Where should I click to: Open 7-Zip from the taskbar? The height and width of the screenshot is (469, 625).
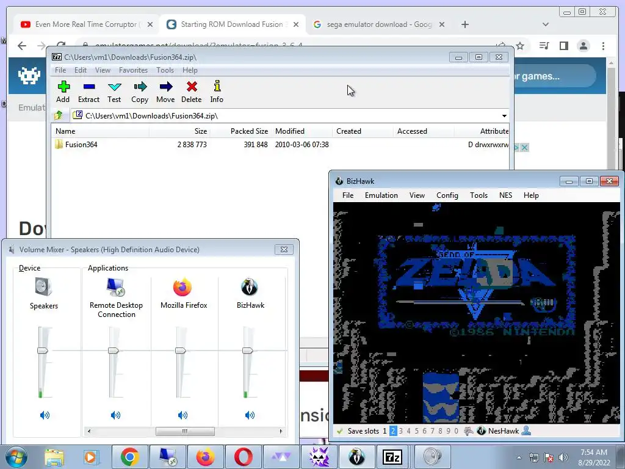(x=392, y=457)
